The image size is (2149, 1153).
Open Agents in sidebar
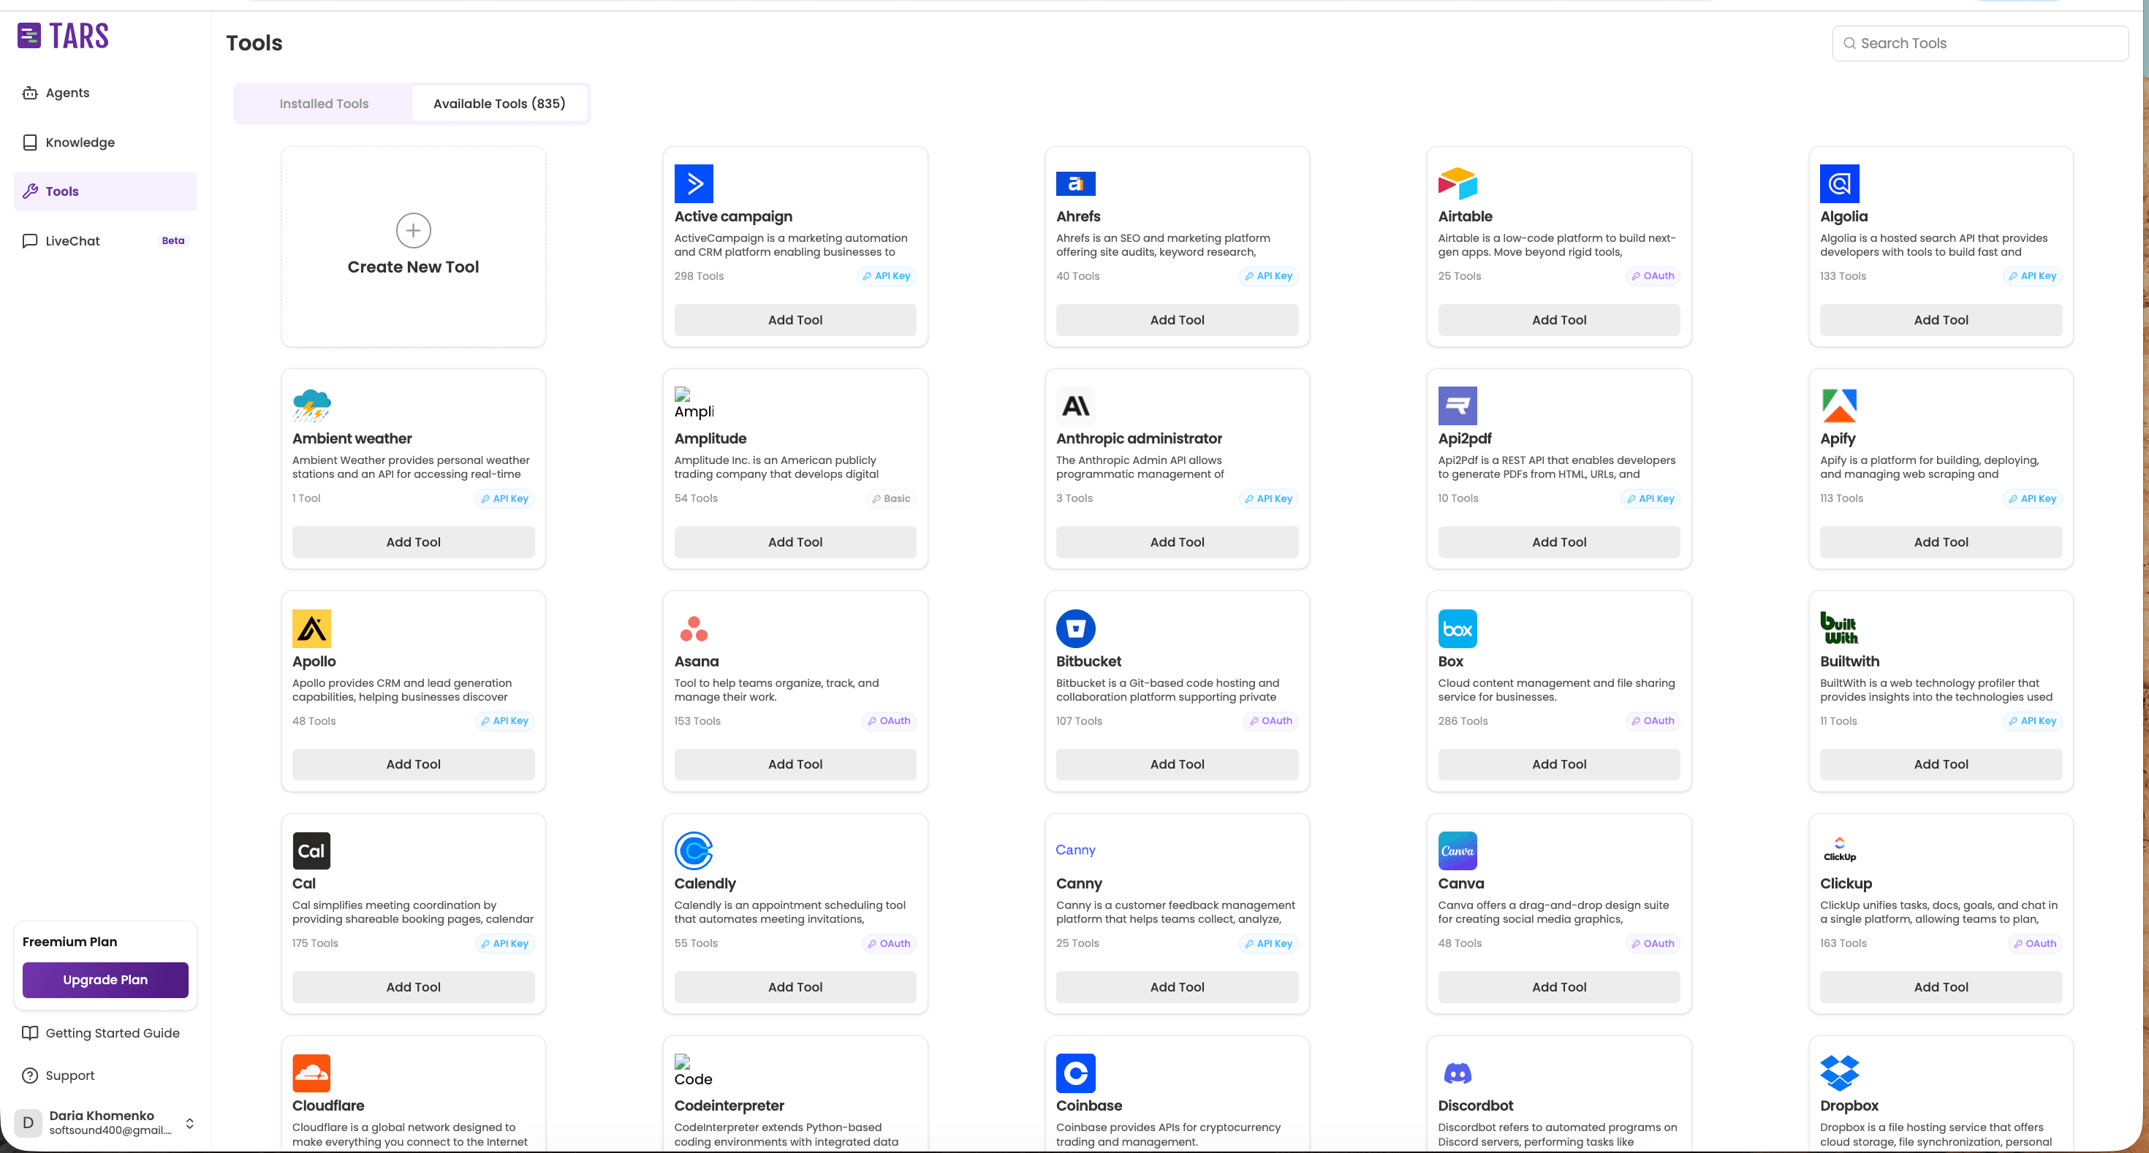tap(105, 93)
